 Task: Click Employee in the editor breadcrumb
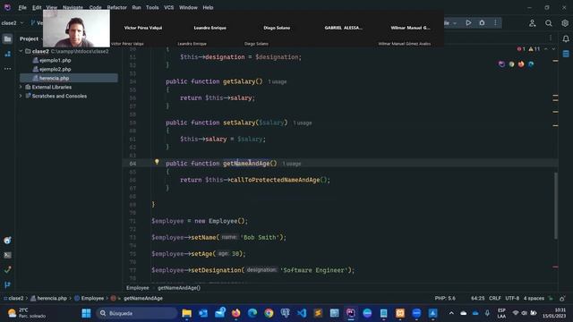(137, 288)
